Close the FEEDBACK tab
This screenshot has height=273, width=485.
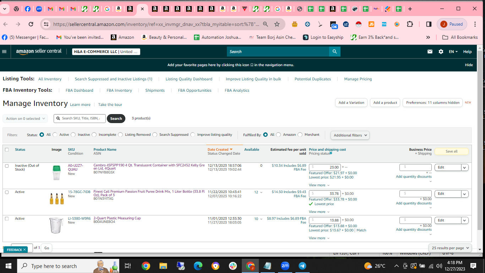tap(24, 250)
